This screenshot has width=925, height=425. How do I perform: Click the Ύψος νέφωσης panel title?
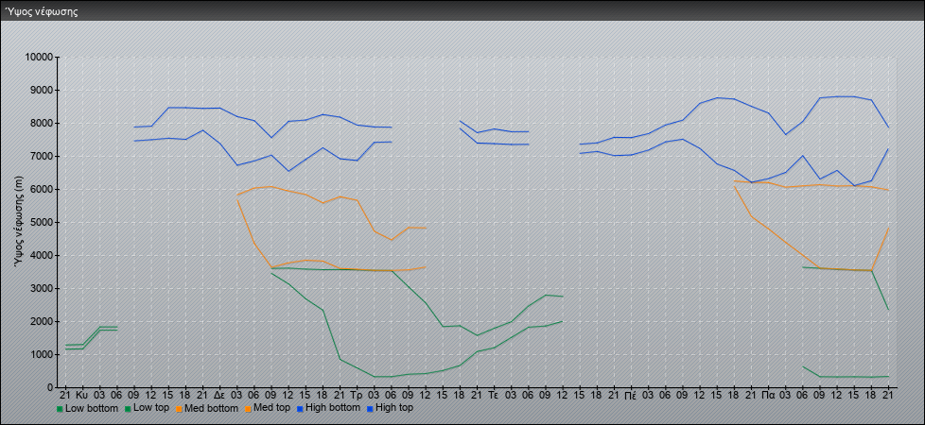(42, 11)
